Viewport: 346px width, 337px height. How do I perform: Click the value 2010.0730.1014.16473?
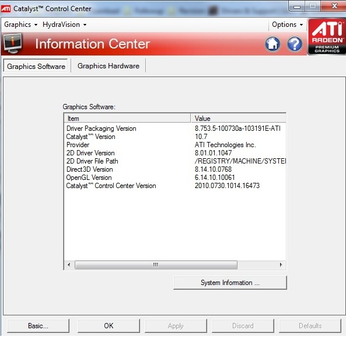(227, 186)
